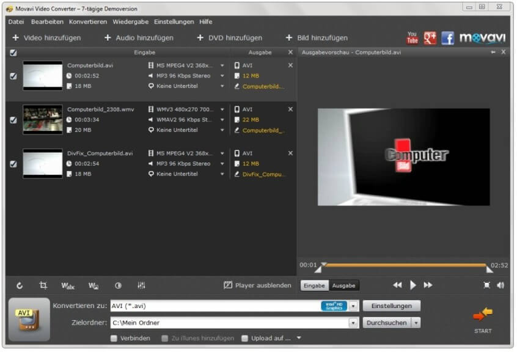Image resolution: width=517 pixels, height=352 pixels.
Task: Open the Google+ icon link
Action: pyautogui.click(x=430, y=38)
